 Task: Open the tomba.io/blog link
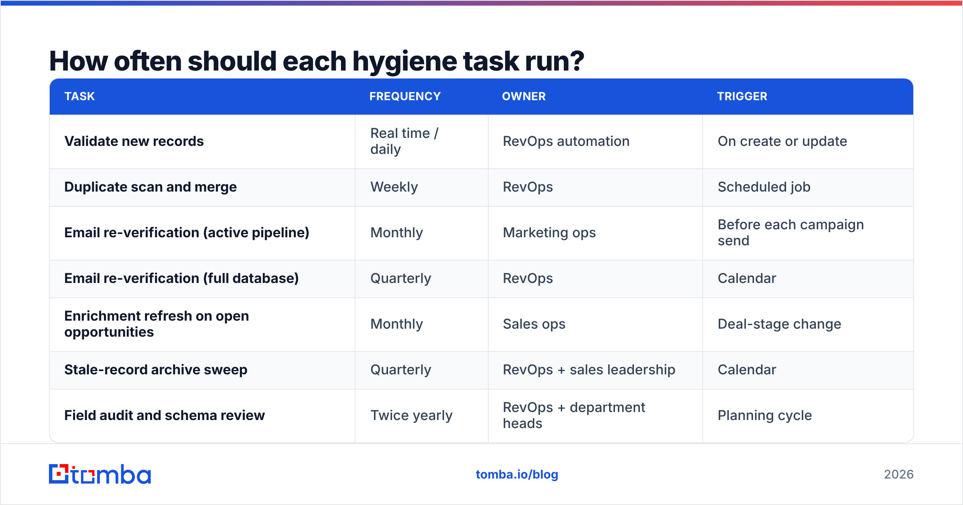click(x=517, y=475)
